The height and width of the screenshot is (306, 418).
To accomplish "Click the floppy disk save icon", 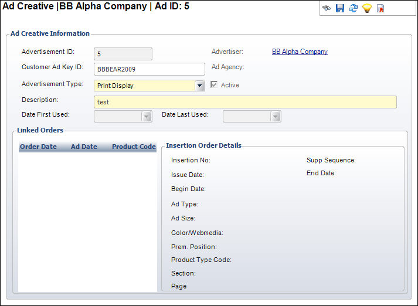I will coord(340,9).
